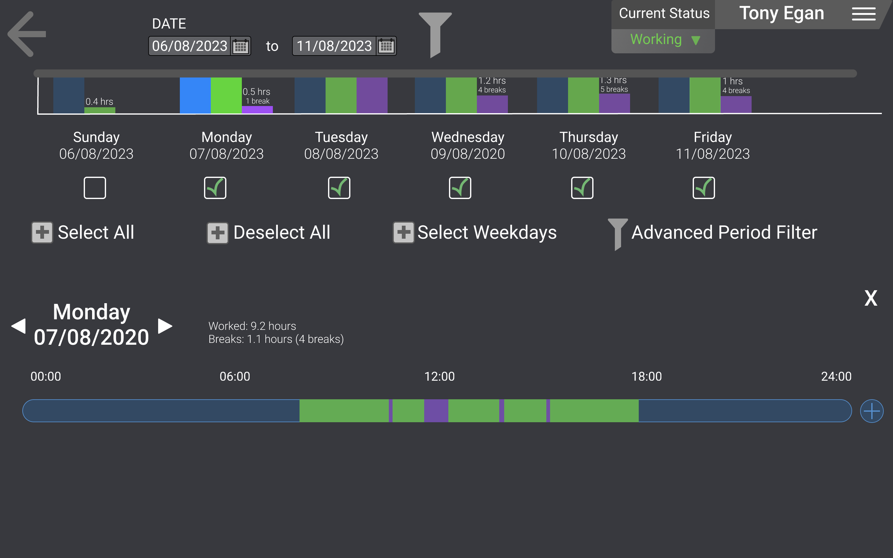
Task: Uncheck the Friday 11/08/2023 checkbox
Action: [x=704, y=188]
